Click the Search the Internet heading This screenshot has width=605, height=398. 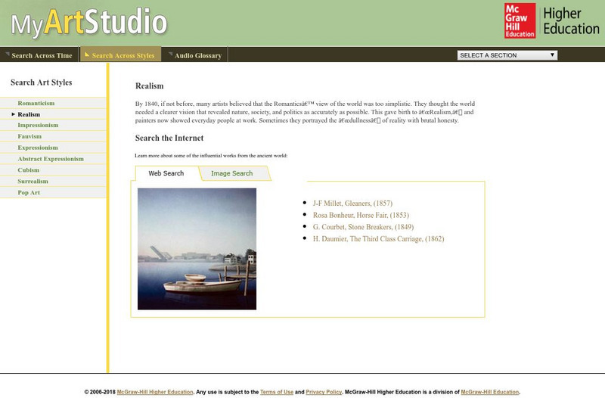(169, 138)
